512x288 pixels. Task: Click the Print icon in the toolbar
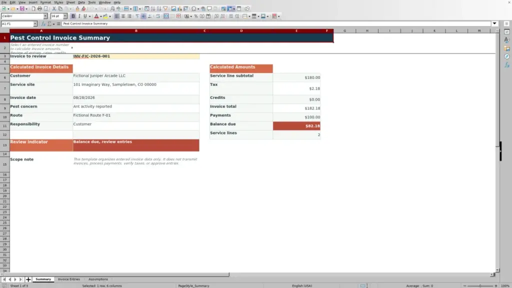[x=39, y=9]
